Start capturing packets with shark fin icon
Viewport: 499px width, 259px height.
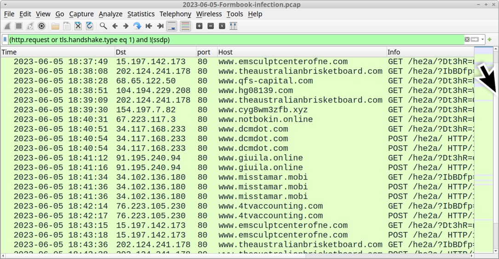coord(7,26)
